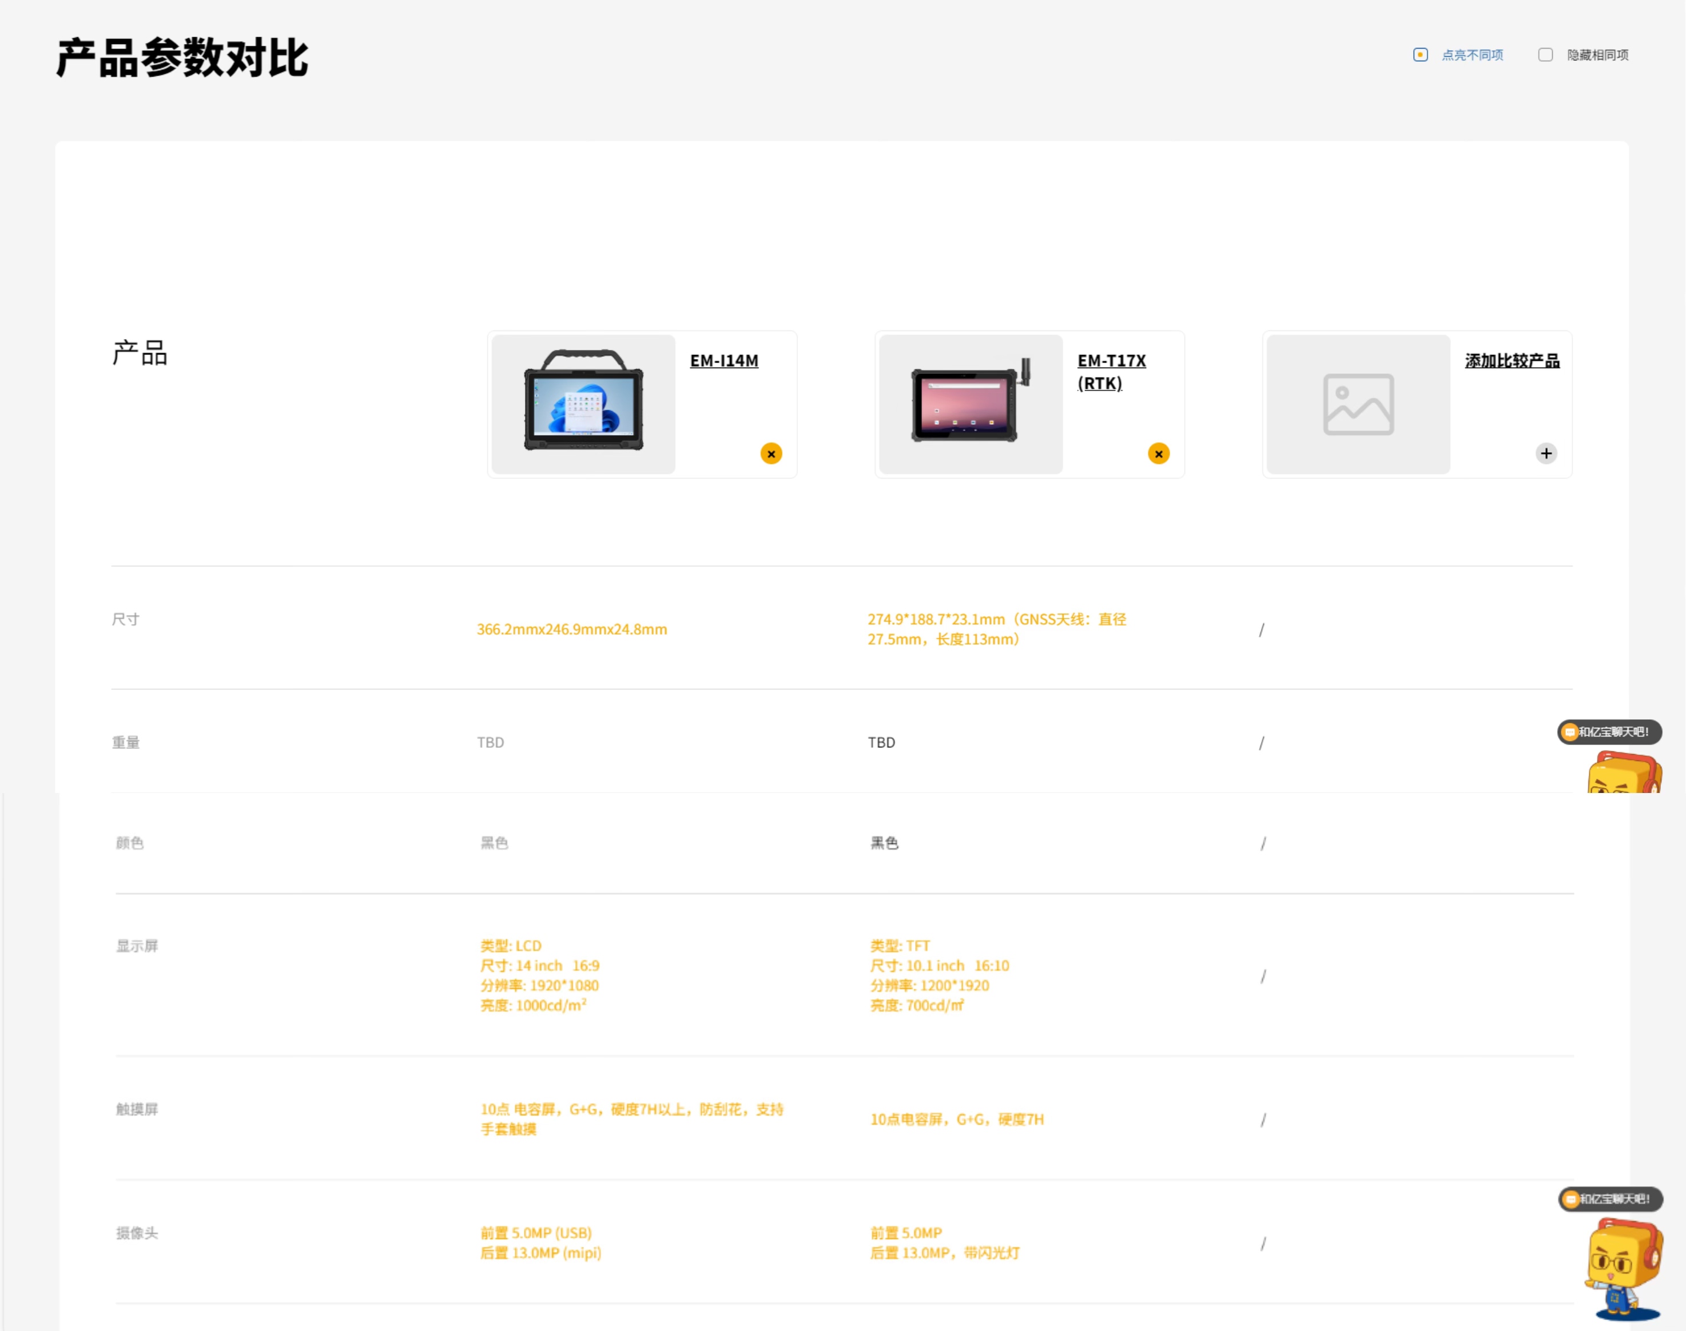1686x1331 pixels.
Task: Select the 尺寸 row label
Action: (126, 619)
